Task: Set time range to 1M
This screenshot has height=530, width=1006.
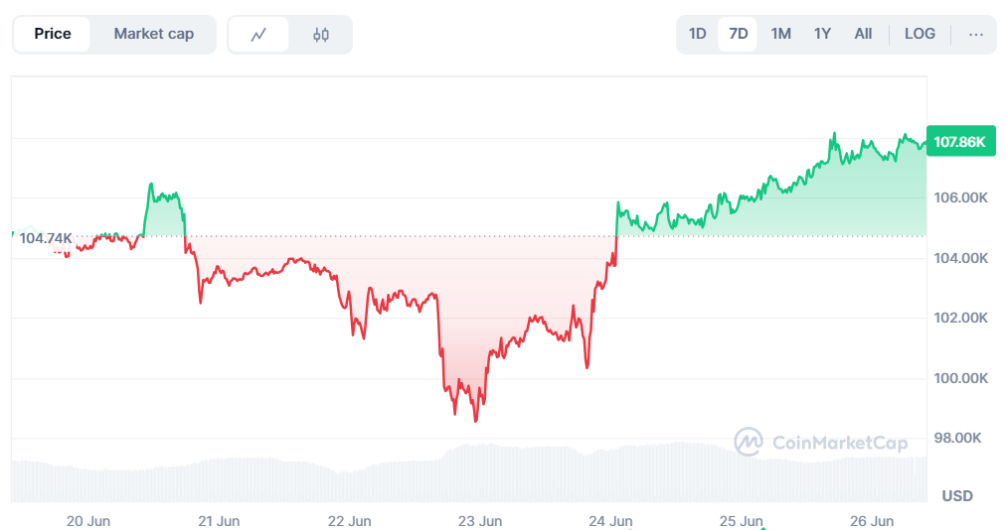Action: 781,34
